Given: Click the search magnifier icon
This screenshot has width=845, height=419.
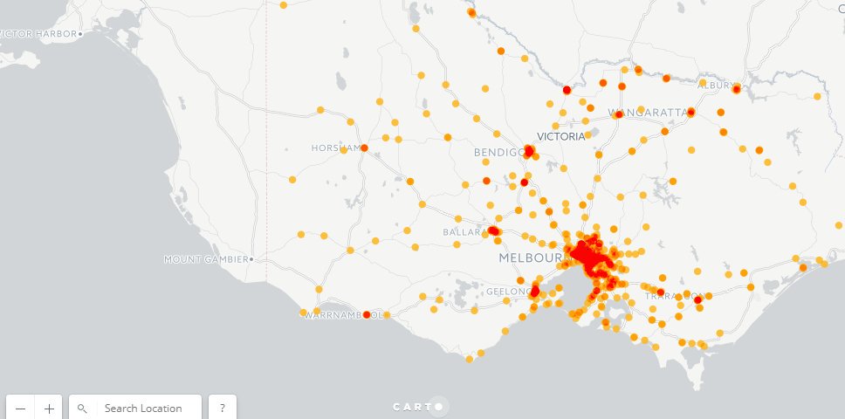Looking at the screenshot, I should (82, 409).
